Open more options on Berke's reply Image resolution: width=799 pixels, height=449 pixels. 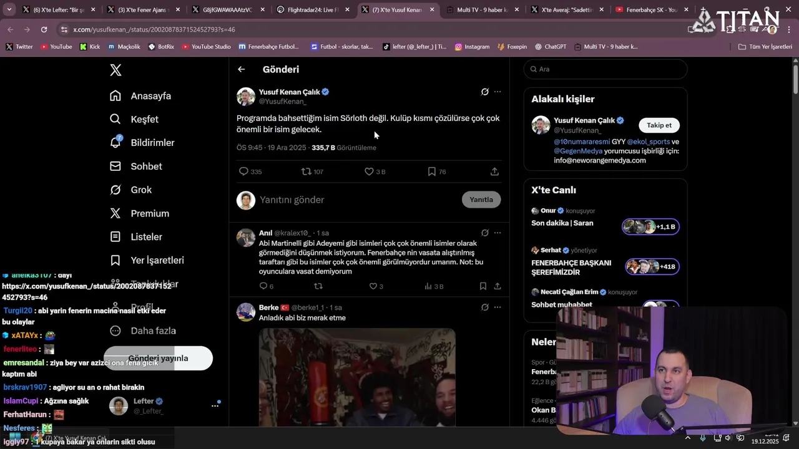[x=498, y=307]
